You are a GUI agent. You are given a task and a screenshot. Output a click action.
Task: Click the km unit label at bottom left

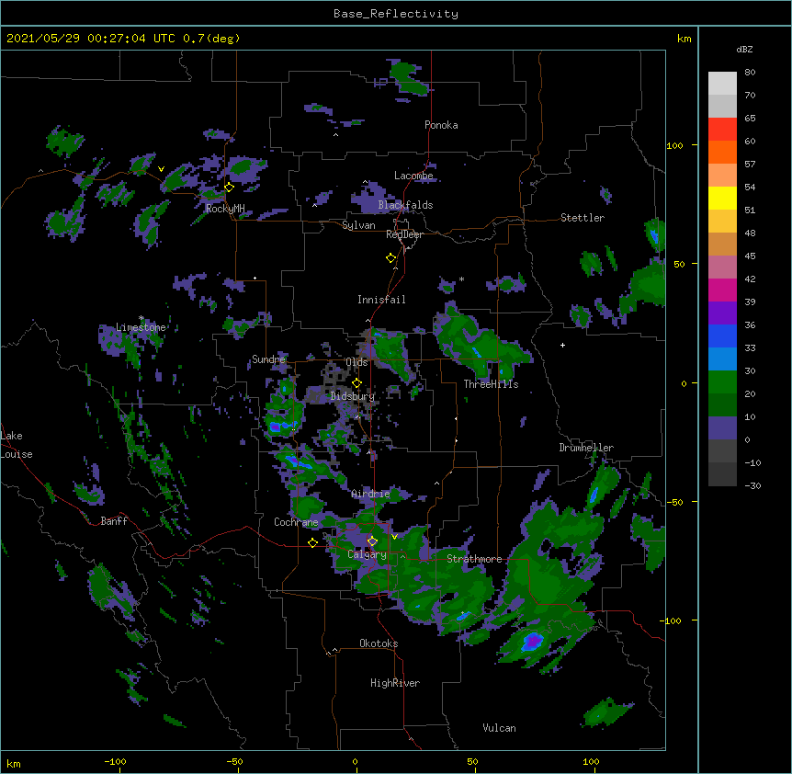click(x=14, y=763)
